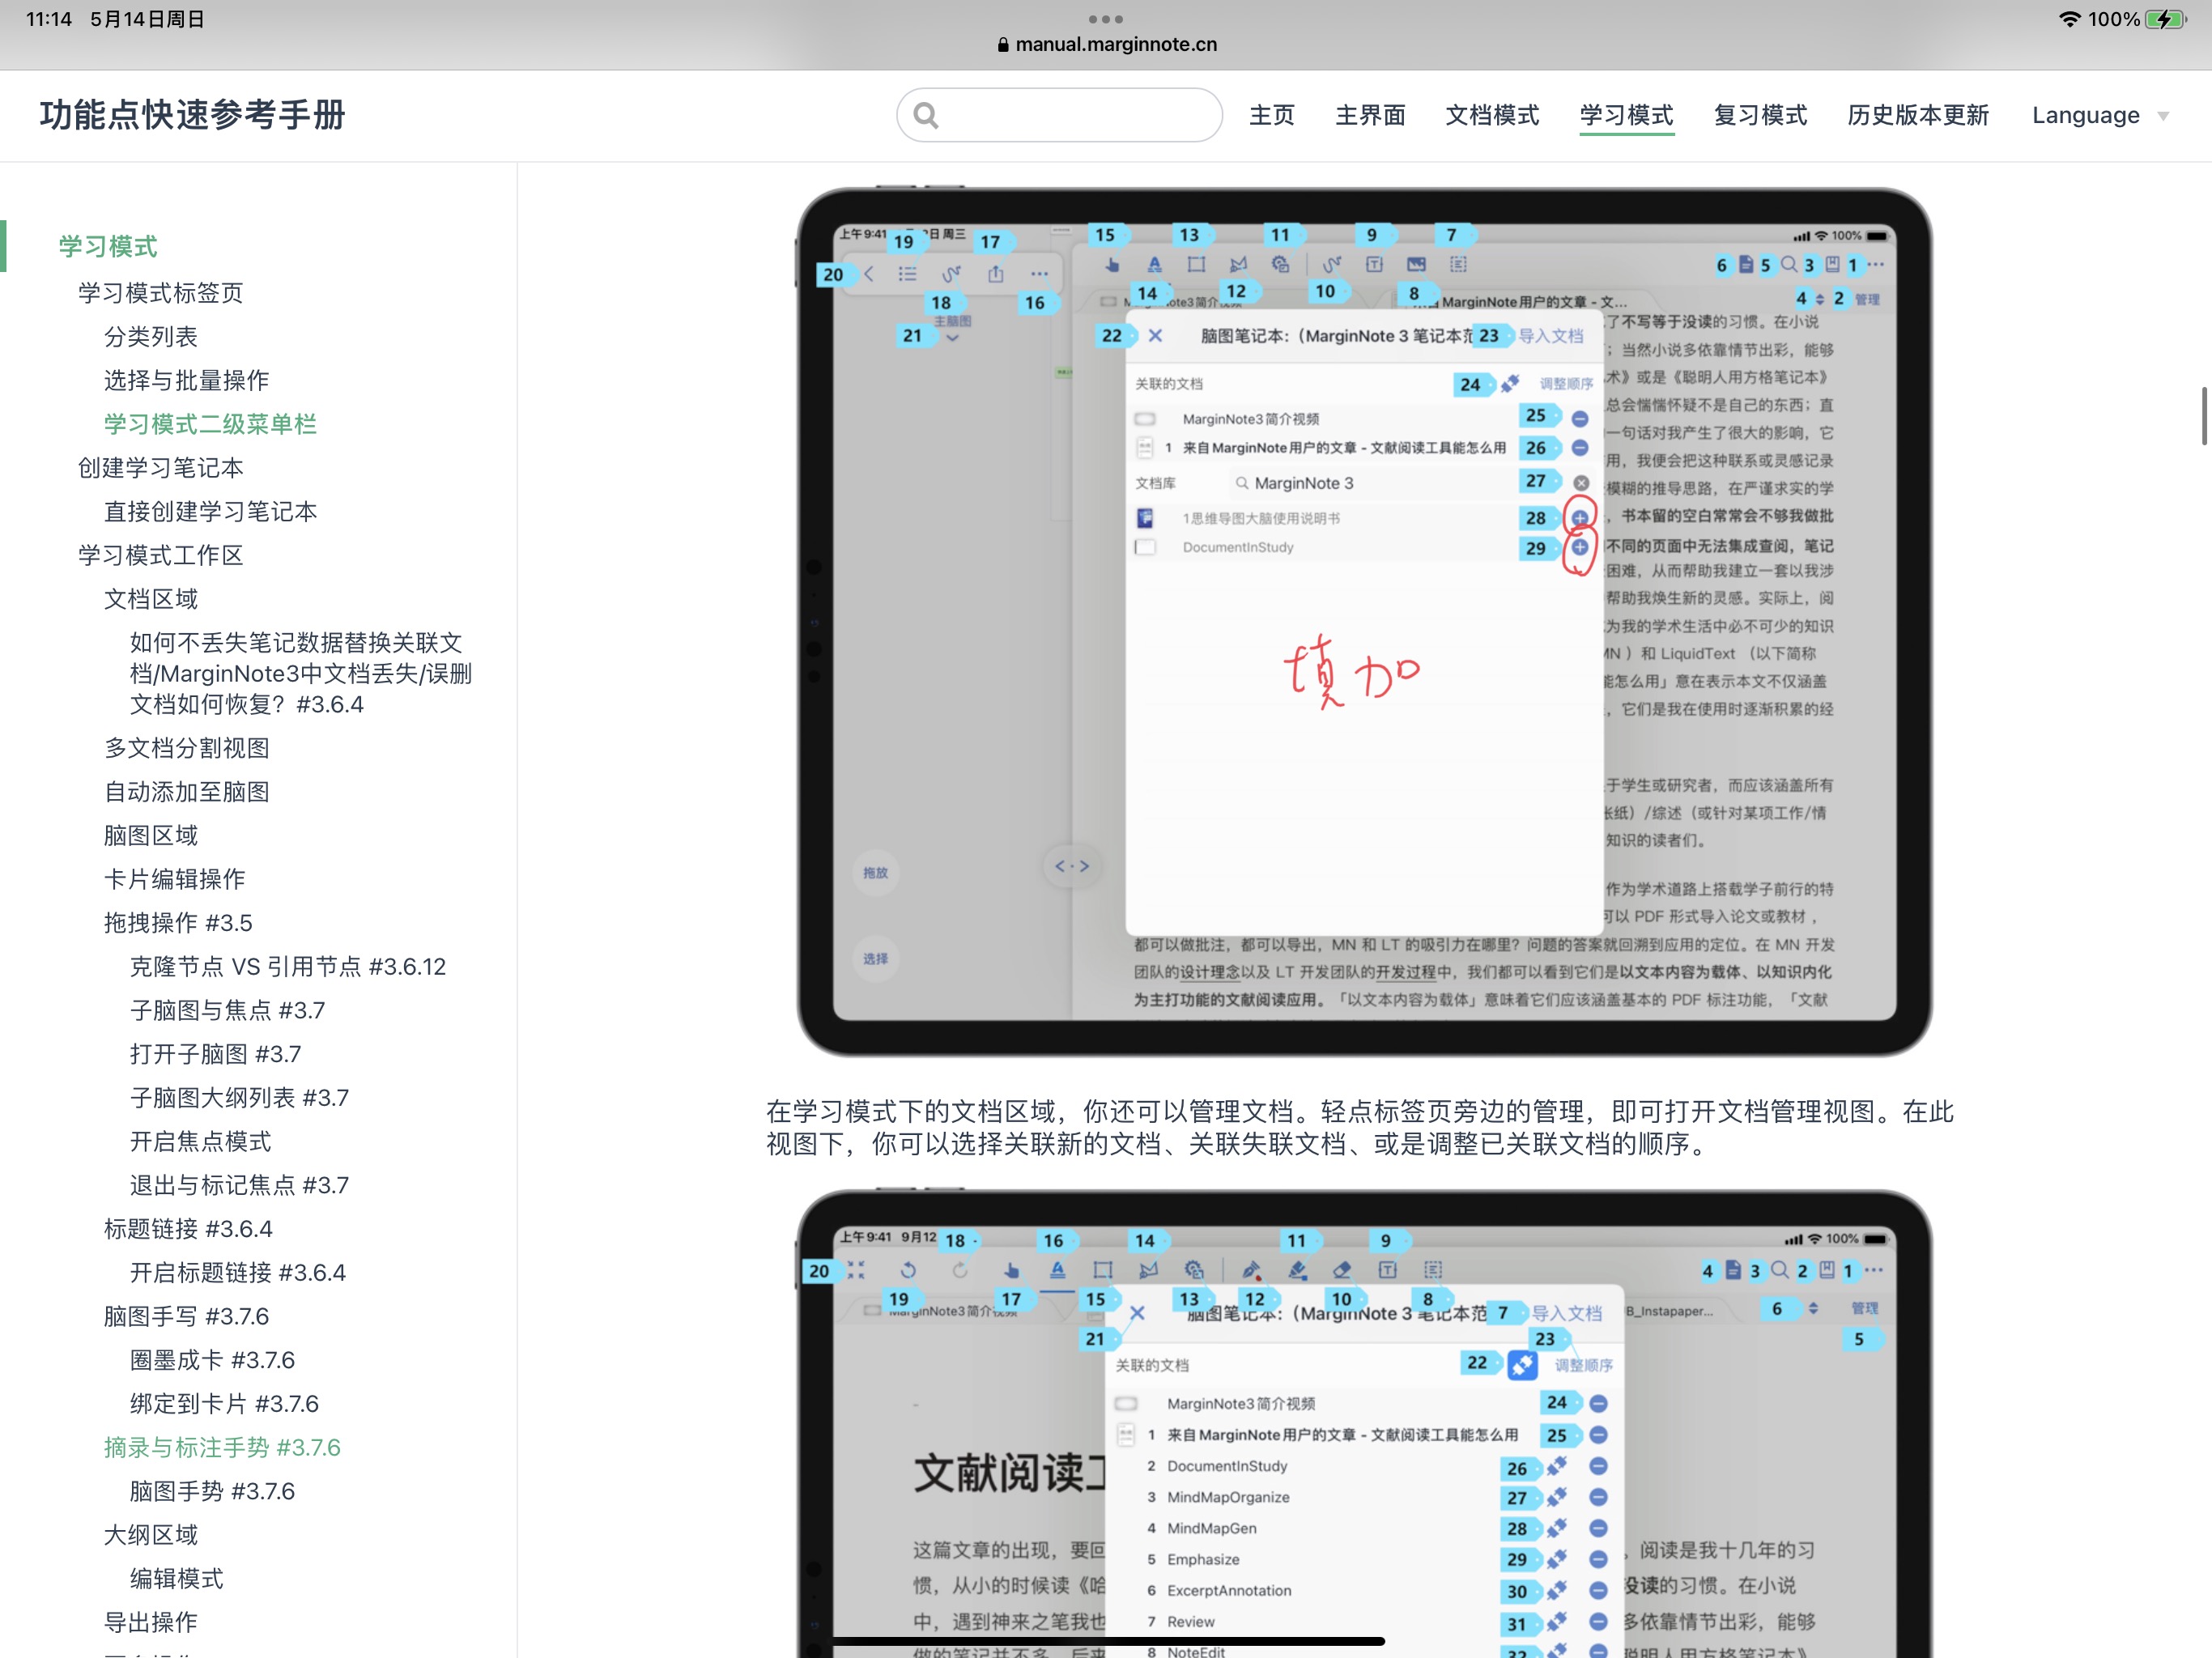This screenshot has height=1658, width=2212.
Task: Open 复习模式 from the navigation bar
Action: coord(1760,115)
